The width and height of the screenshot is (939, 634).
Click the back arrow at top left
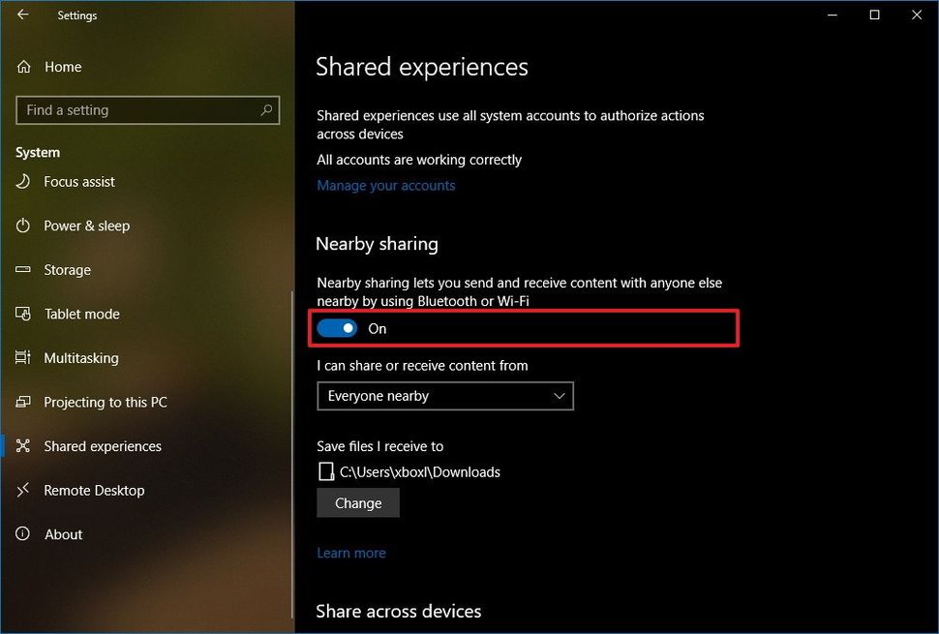point(21,15)
